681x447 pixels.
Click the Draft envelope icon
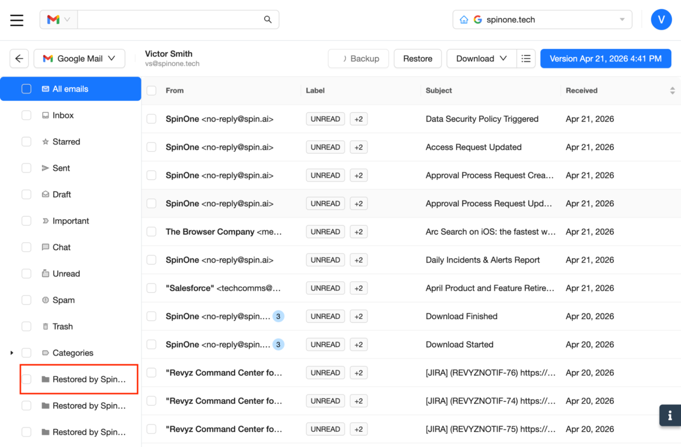tap(45, 194)
